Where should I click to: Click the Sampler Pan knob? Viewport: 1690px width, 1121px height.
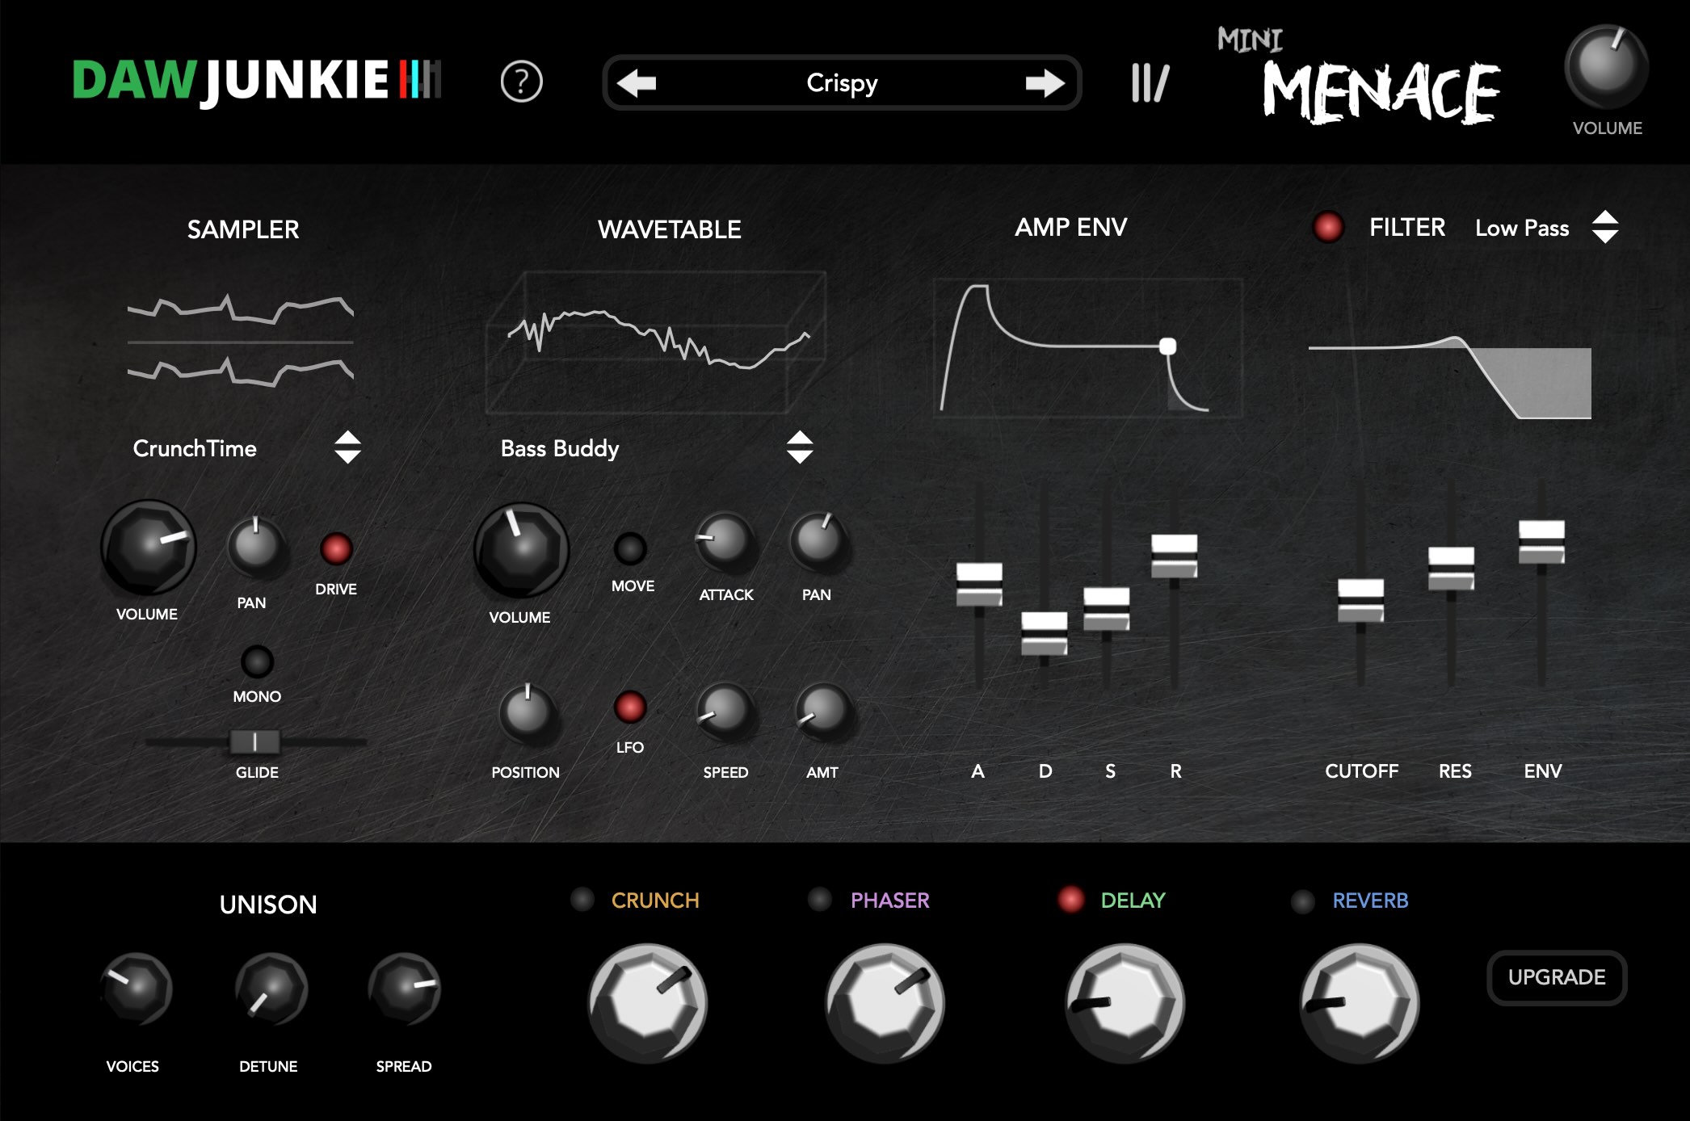[256, 545]
